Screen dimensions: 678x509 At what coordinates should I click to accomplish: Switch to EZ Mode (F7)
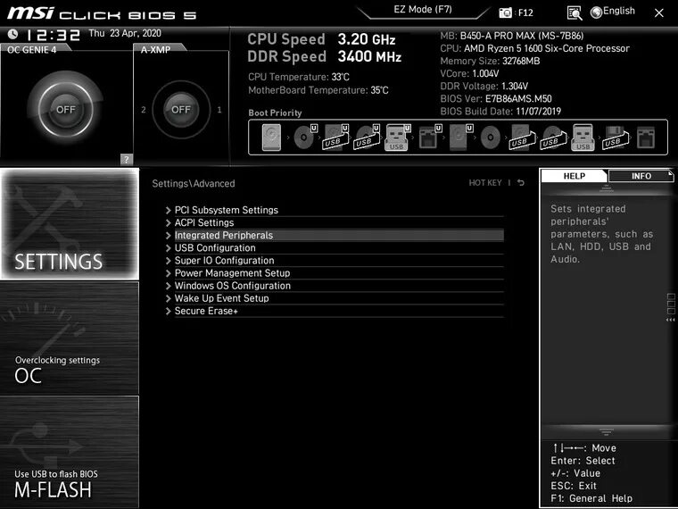[x=423, y=10]
